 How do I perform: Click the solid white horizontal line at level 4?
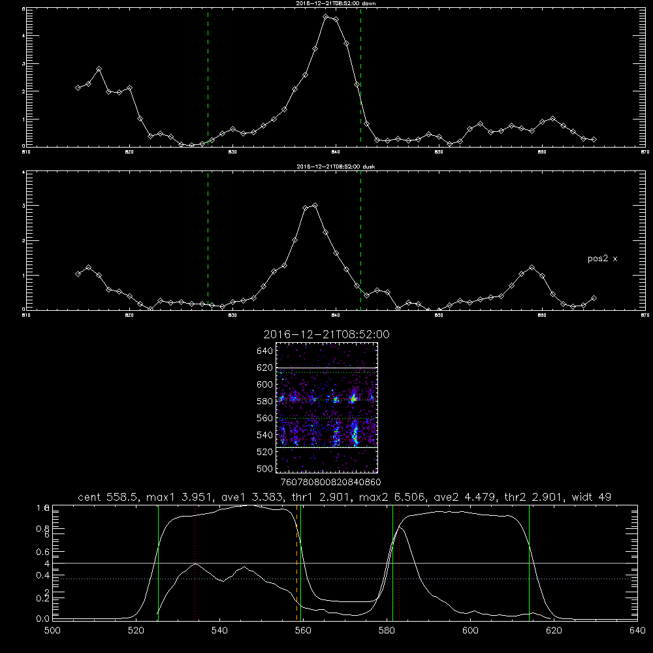[x=345, y=563]
